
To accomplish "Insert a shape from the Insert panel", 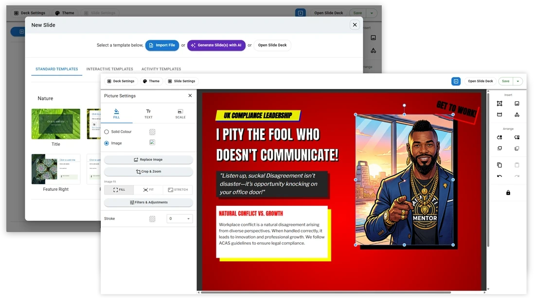I will coord(516,115).
